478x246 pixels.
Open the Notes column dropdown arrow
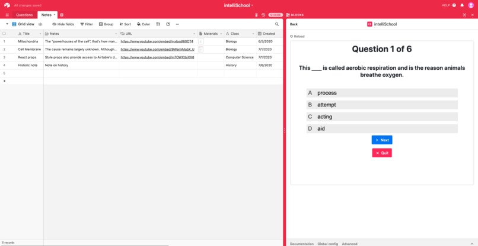(116, 34)
